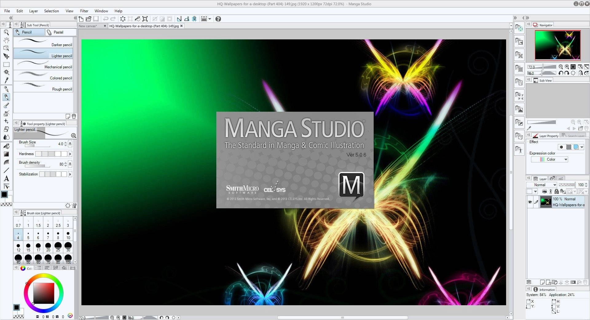Click the New file toolbar icon
The width and height of the screenshot is (590, 320).
point(81,19)
